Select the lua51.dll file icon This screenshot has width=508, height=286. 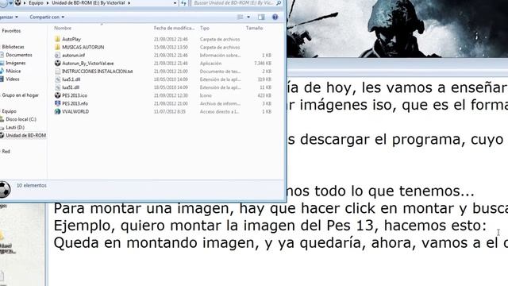click(x=58, y=87)
